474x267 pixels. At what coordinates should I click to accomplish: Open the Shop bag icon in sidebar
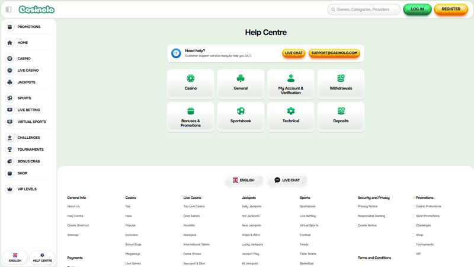click(9, 173)
